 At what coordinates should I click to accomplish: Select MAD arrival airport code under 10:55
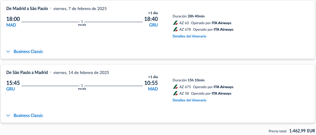(x=153, y=89)
